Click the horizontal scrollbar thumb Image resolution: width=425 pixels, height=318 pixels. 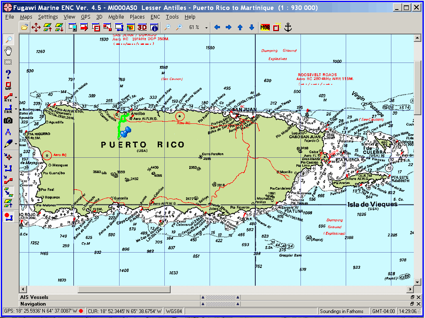click(124, 289)
